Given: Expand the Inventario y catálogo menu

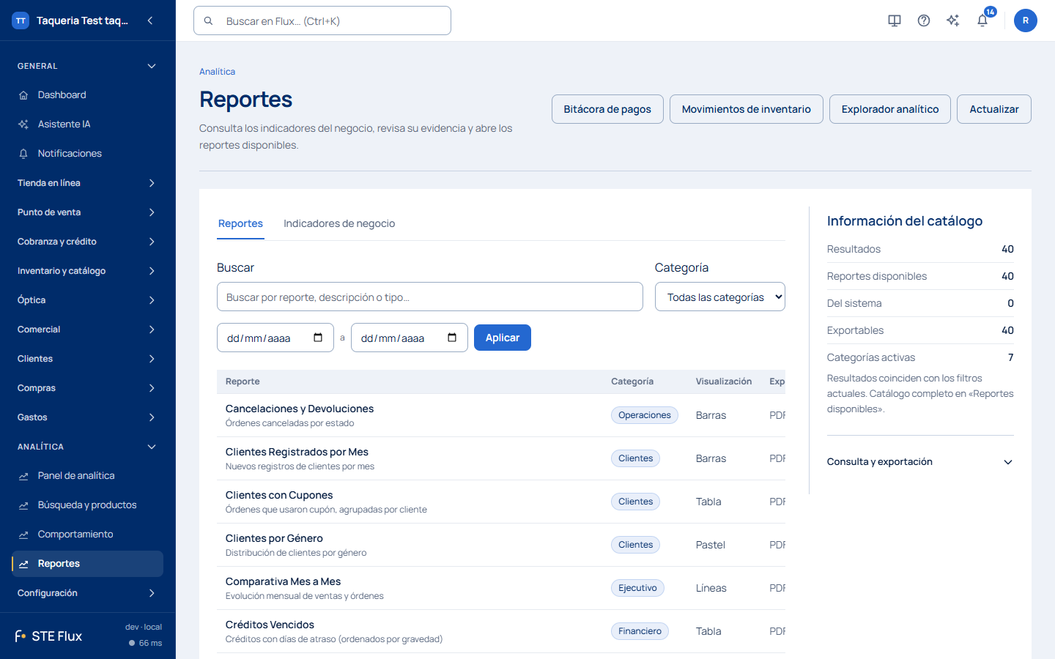Looking at the screenshot, I should coord(87,271).
